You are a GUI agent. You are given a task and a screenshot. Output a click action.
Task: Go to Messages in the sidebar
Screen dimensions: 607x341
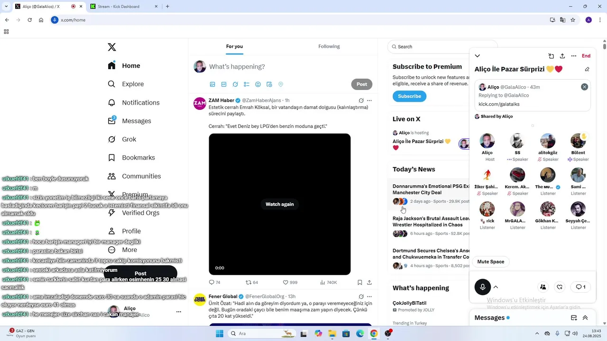(129, 121)
